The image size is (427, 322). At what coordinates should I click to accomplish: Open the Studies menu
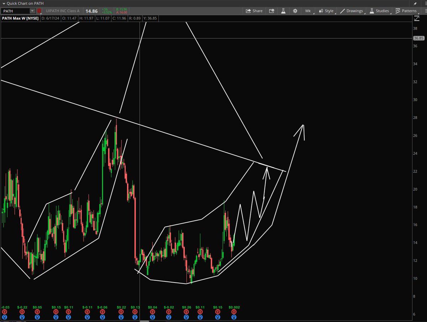coord(381,11)
